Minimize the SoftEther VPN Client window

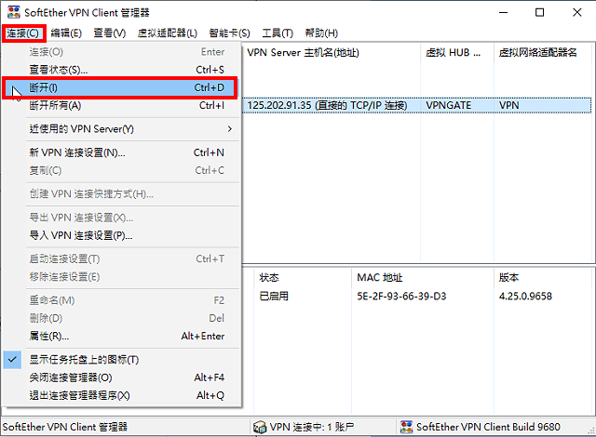pos(503,12)
